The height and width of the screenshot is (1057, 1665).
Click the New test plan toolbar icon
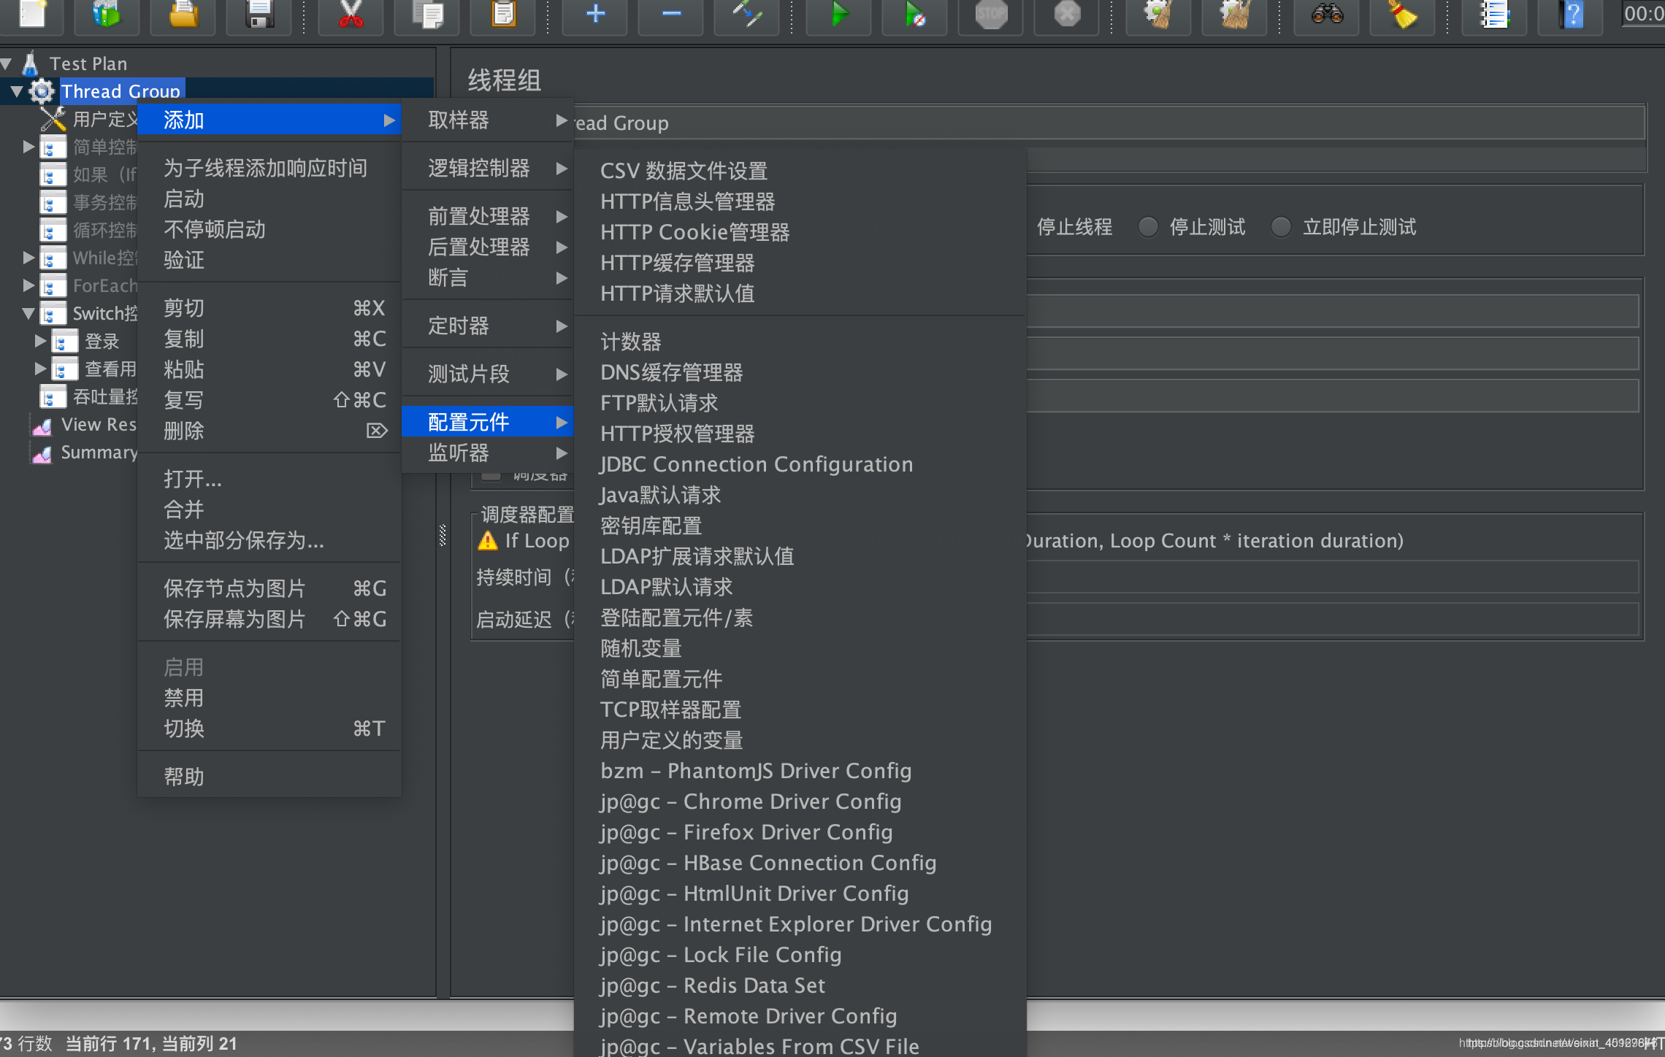click(x=32, y=13)
